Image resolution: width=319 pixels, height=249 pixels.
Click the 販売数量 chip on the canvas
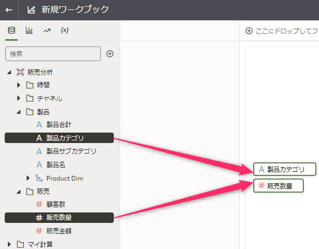278,185
